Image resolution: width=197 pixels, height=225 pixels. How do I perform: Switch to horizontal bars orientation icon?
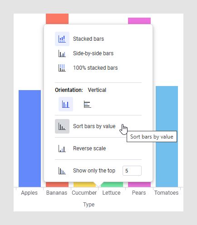[88, 104]
